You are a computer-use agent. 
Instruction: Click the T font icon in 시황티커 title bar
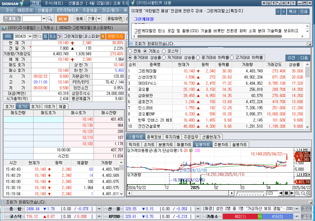pos(273,3)
